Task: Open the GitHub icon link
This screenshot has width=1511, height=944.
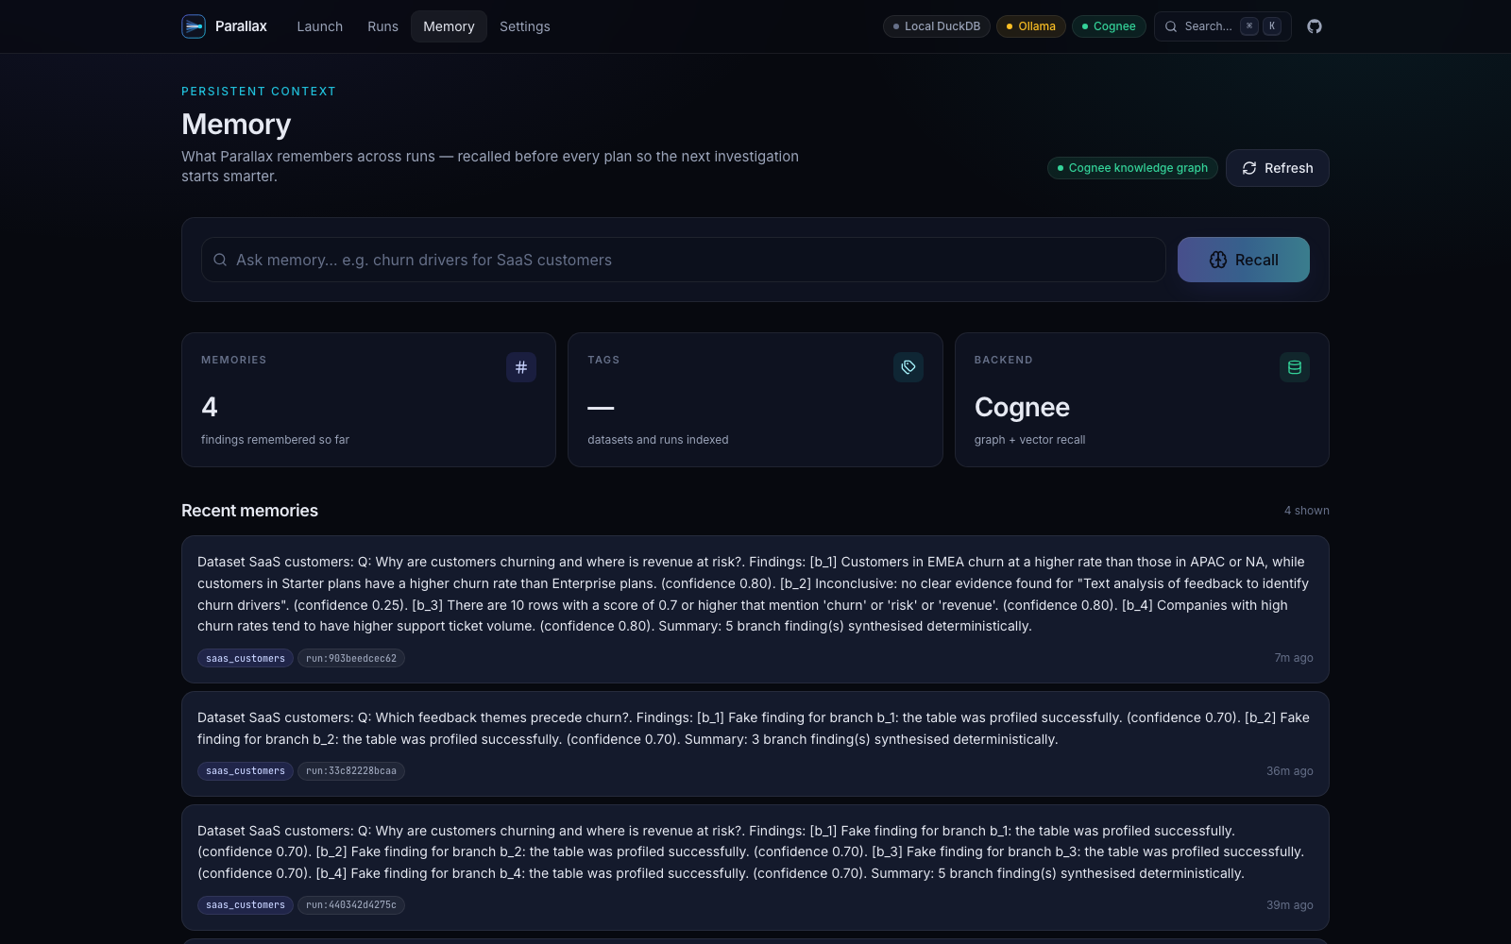Action: coord(1315,26)
